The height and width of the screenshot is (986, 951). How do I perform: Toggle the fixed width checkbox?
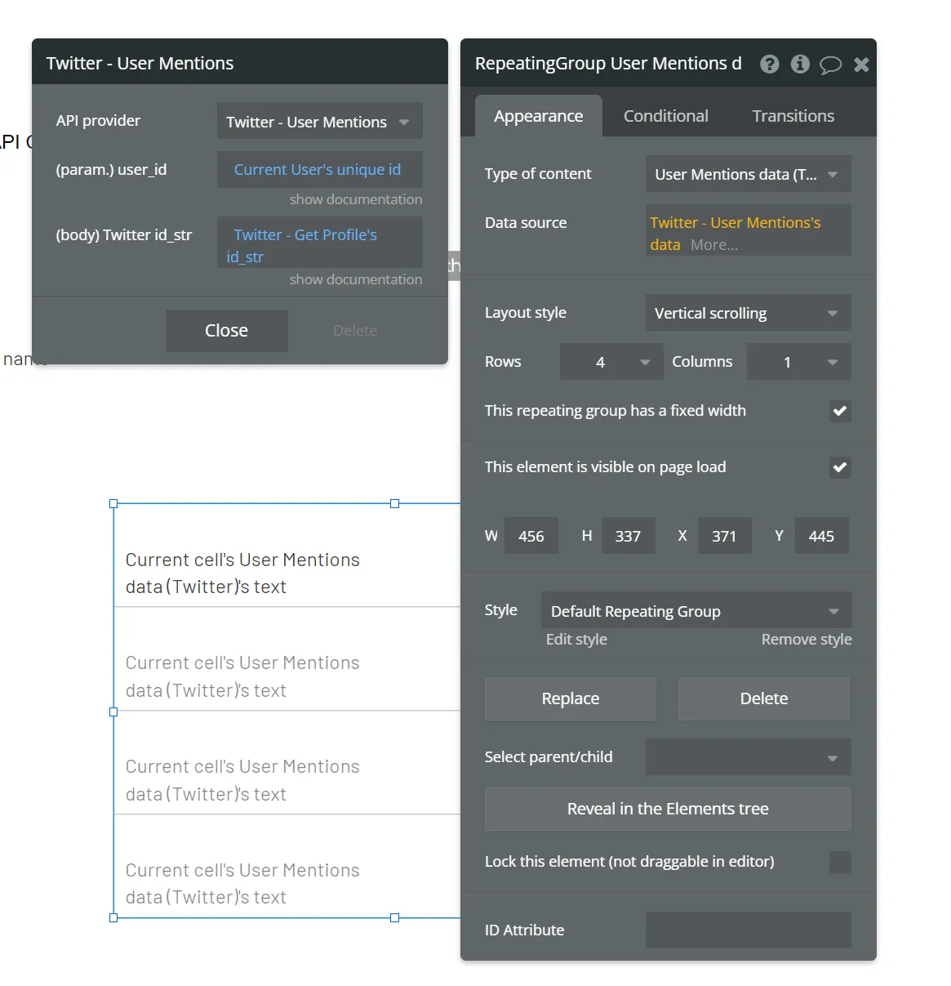pos(840,411)
